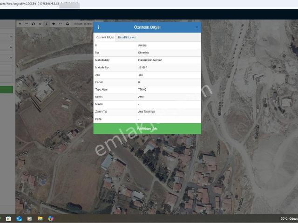Viewport: 298px width, 223px height.
Task: Open the media player taskbar icon
Action: [29, 219]
